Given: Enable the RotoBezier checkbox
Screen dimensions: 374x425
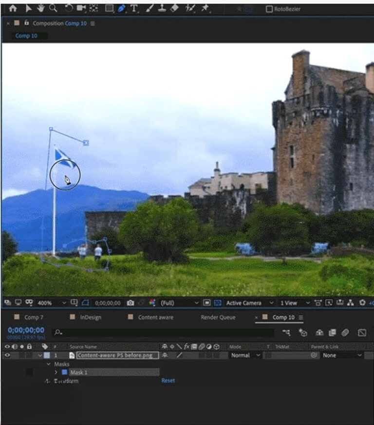Looking at the screenshot, I should point(269,9).
